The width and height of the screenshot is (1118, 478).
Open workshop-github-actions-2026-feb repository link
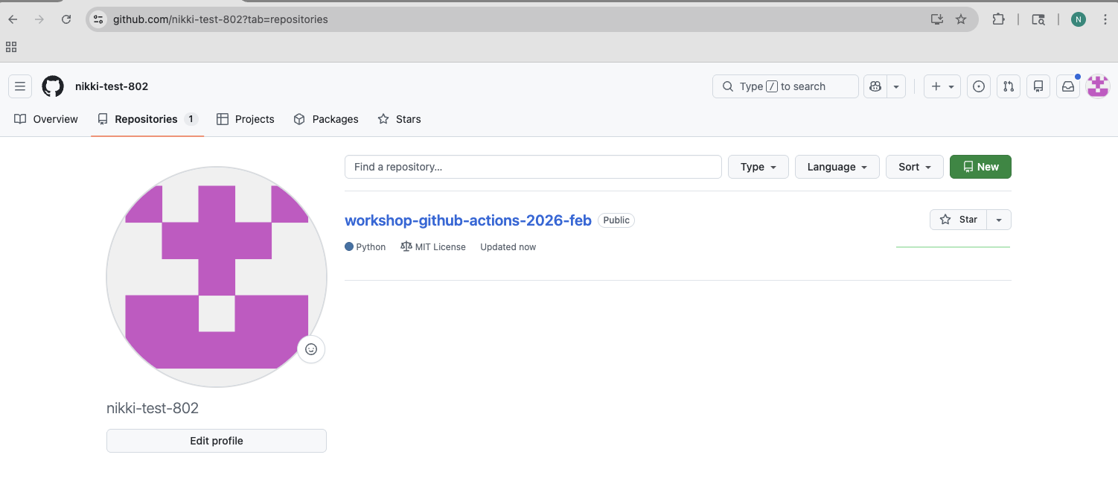tap(467, 220)
